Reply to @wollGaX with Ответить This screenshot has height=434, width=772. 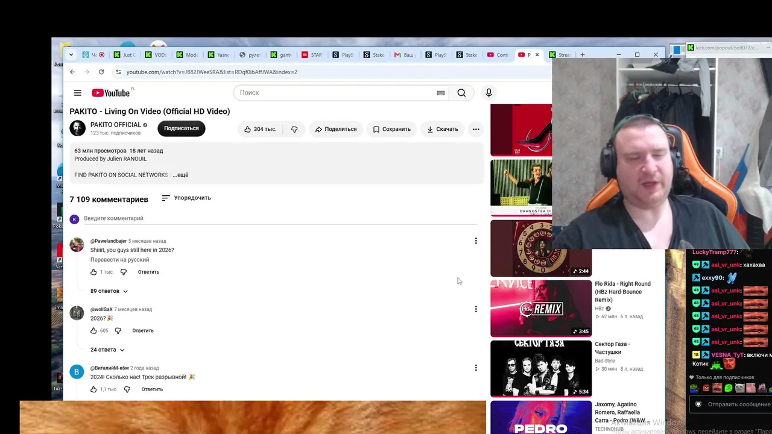click(143, 331)
